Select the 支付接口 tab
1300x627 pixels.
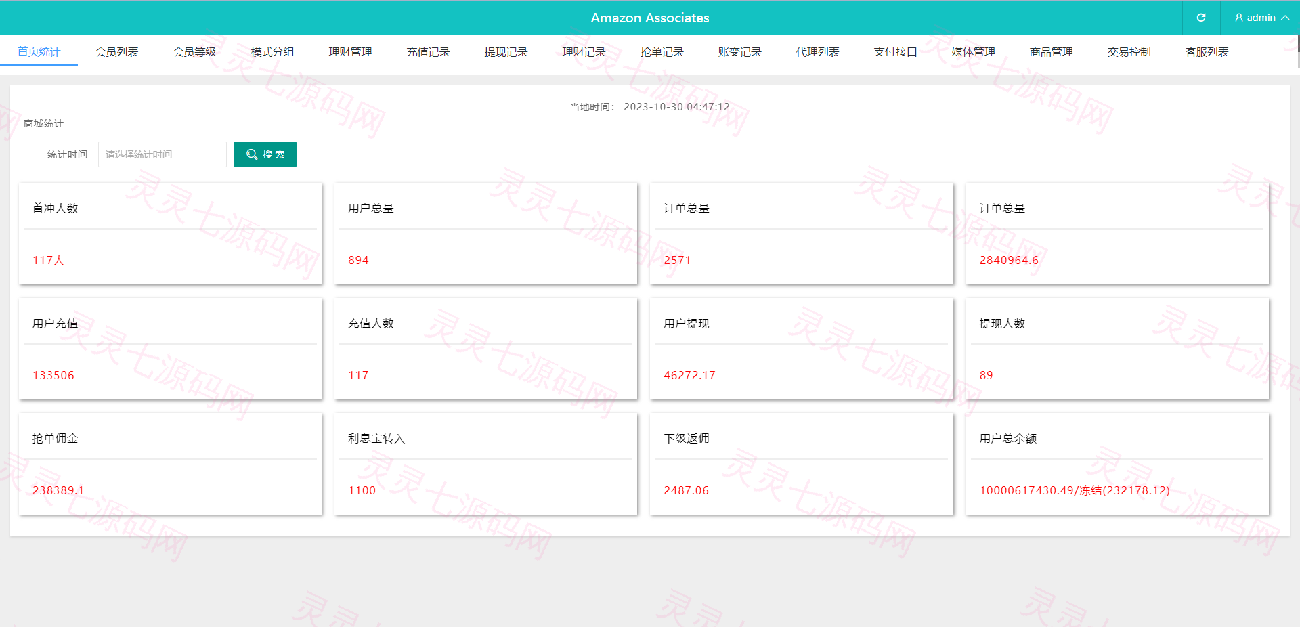(x=895, y=51)
